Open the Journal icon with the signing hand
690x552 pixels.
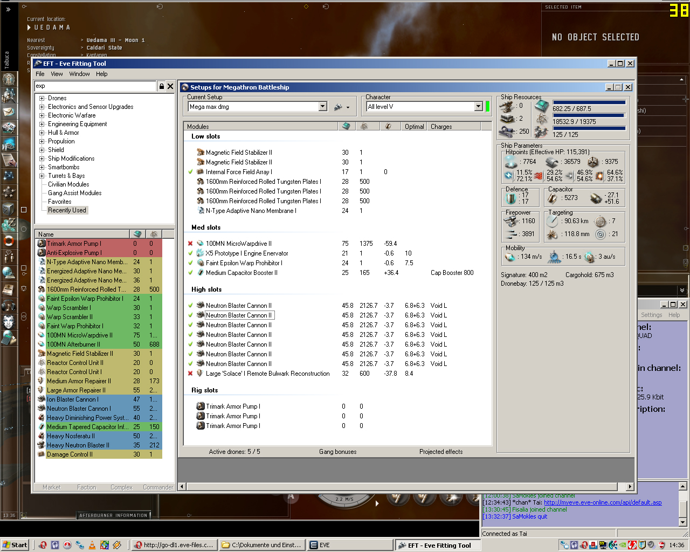pos(9,160)
